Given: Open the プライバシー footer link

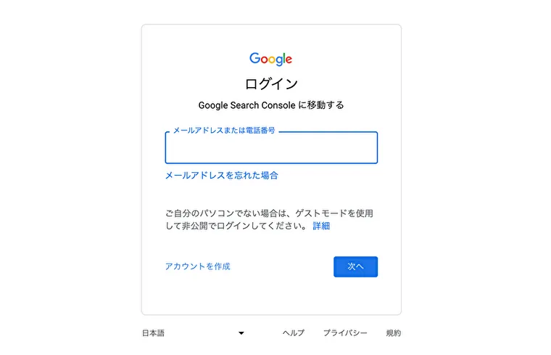Looking at the screenshot, I should tap(345, 332).
